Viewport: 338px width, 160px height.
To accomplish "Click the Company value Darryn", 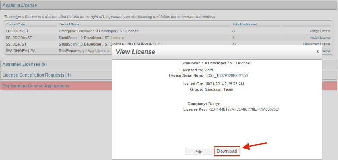I will point(214,104).
